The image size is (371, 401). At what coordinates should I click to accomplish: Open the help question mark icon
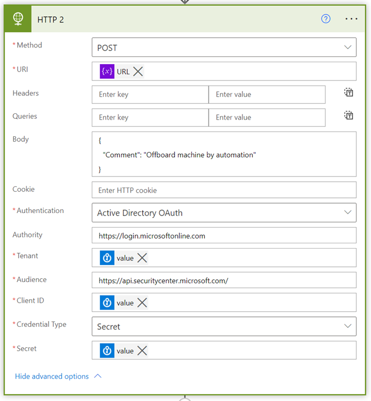[x=326, y=19]
